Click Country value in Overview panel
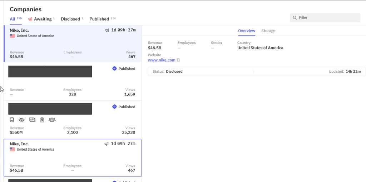The height and width of the screenshot is (182, 366). tap(260, 48)
